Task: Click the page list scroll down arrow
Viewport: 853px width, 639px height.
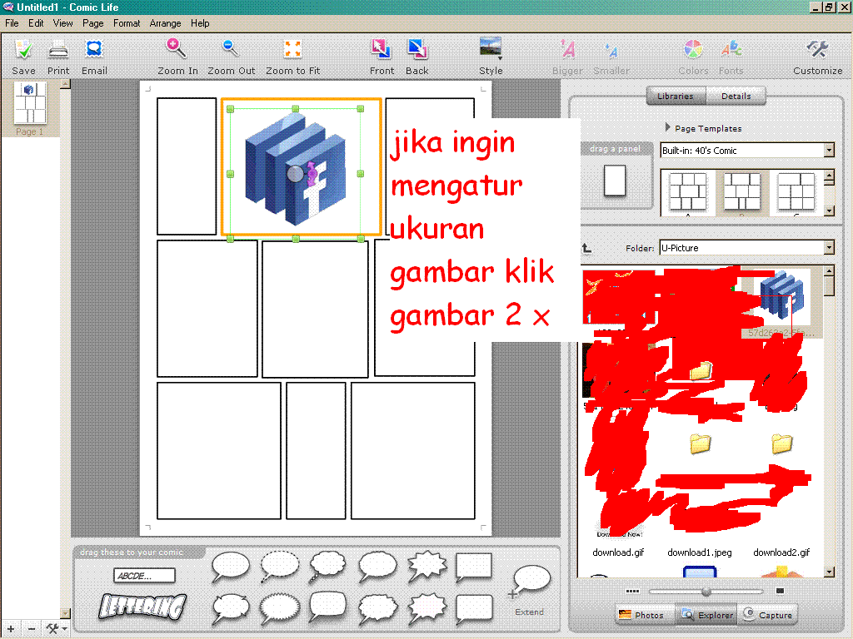Action: pyautogui.click(x=65, y=613)
